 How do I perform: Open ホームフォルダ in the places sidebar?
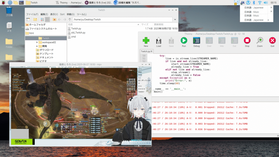coord(36,25)
